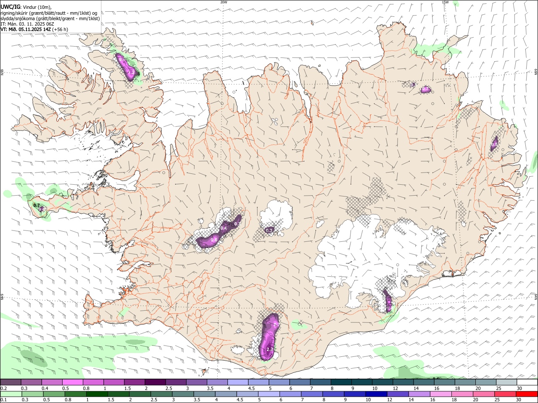Click the "15W" longitude label
Viewport: 538px width, 403px height.
445,2
